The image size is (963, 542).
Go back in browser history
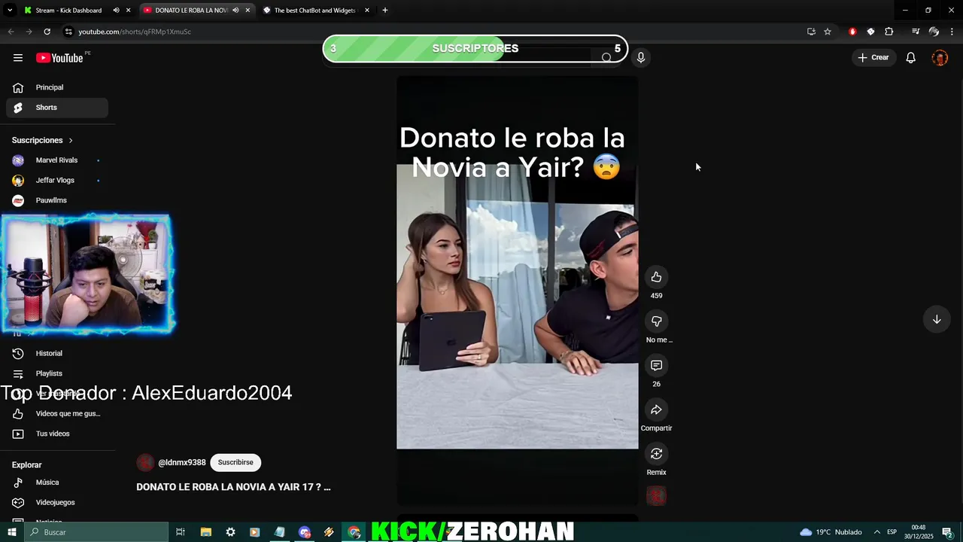coord(11,32)
